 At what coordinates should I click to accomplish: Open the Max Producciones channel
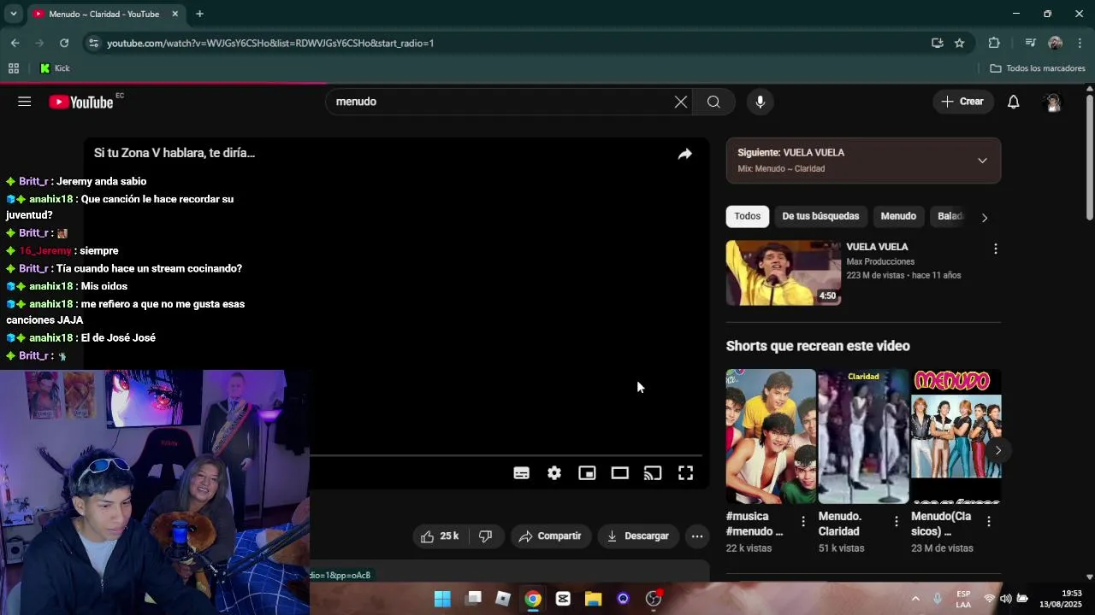tap(880, 261)
